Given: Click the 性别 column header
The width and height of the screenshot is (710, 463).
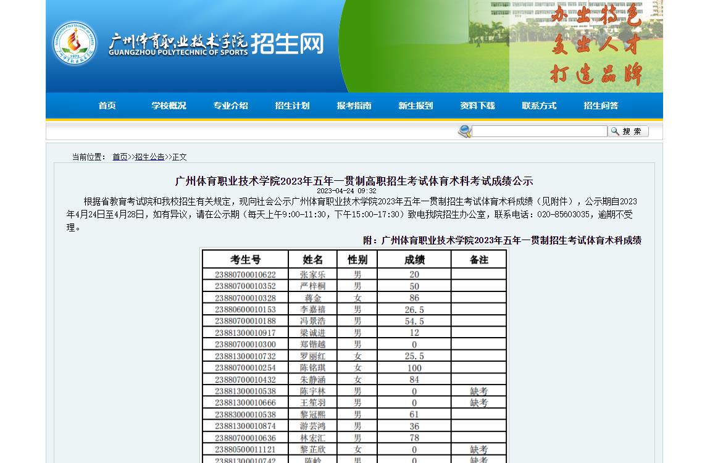Looking at the screenshot, I should pyautogui.click(x=357, y=259).
